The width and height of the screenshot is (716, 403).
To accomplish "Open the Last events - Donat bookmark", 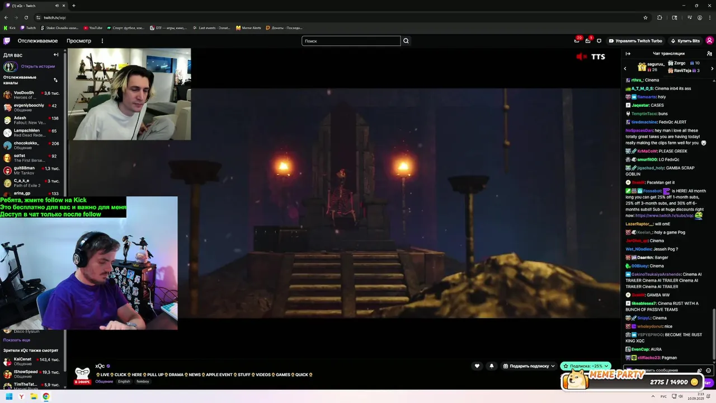I will 211,28.
